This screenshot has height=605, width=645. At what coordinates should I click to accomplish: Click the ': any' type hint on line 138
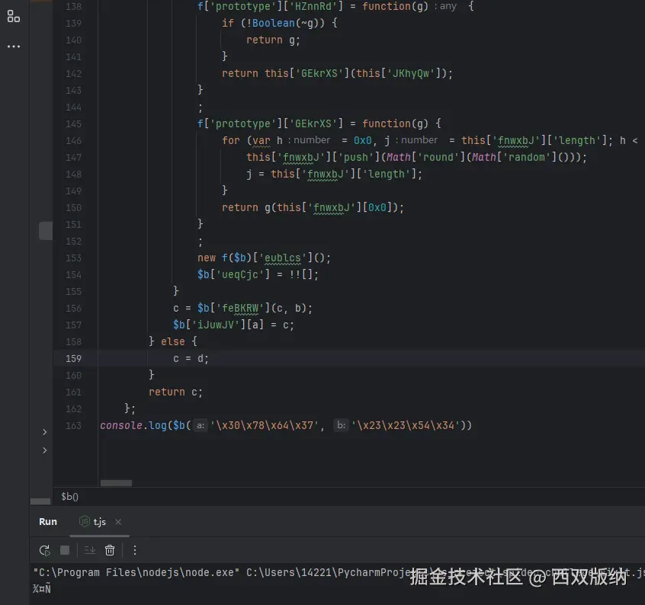point(445,7)
